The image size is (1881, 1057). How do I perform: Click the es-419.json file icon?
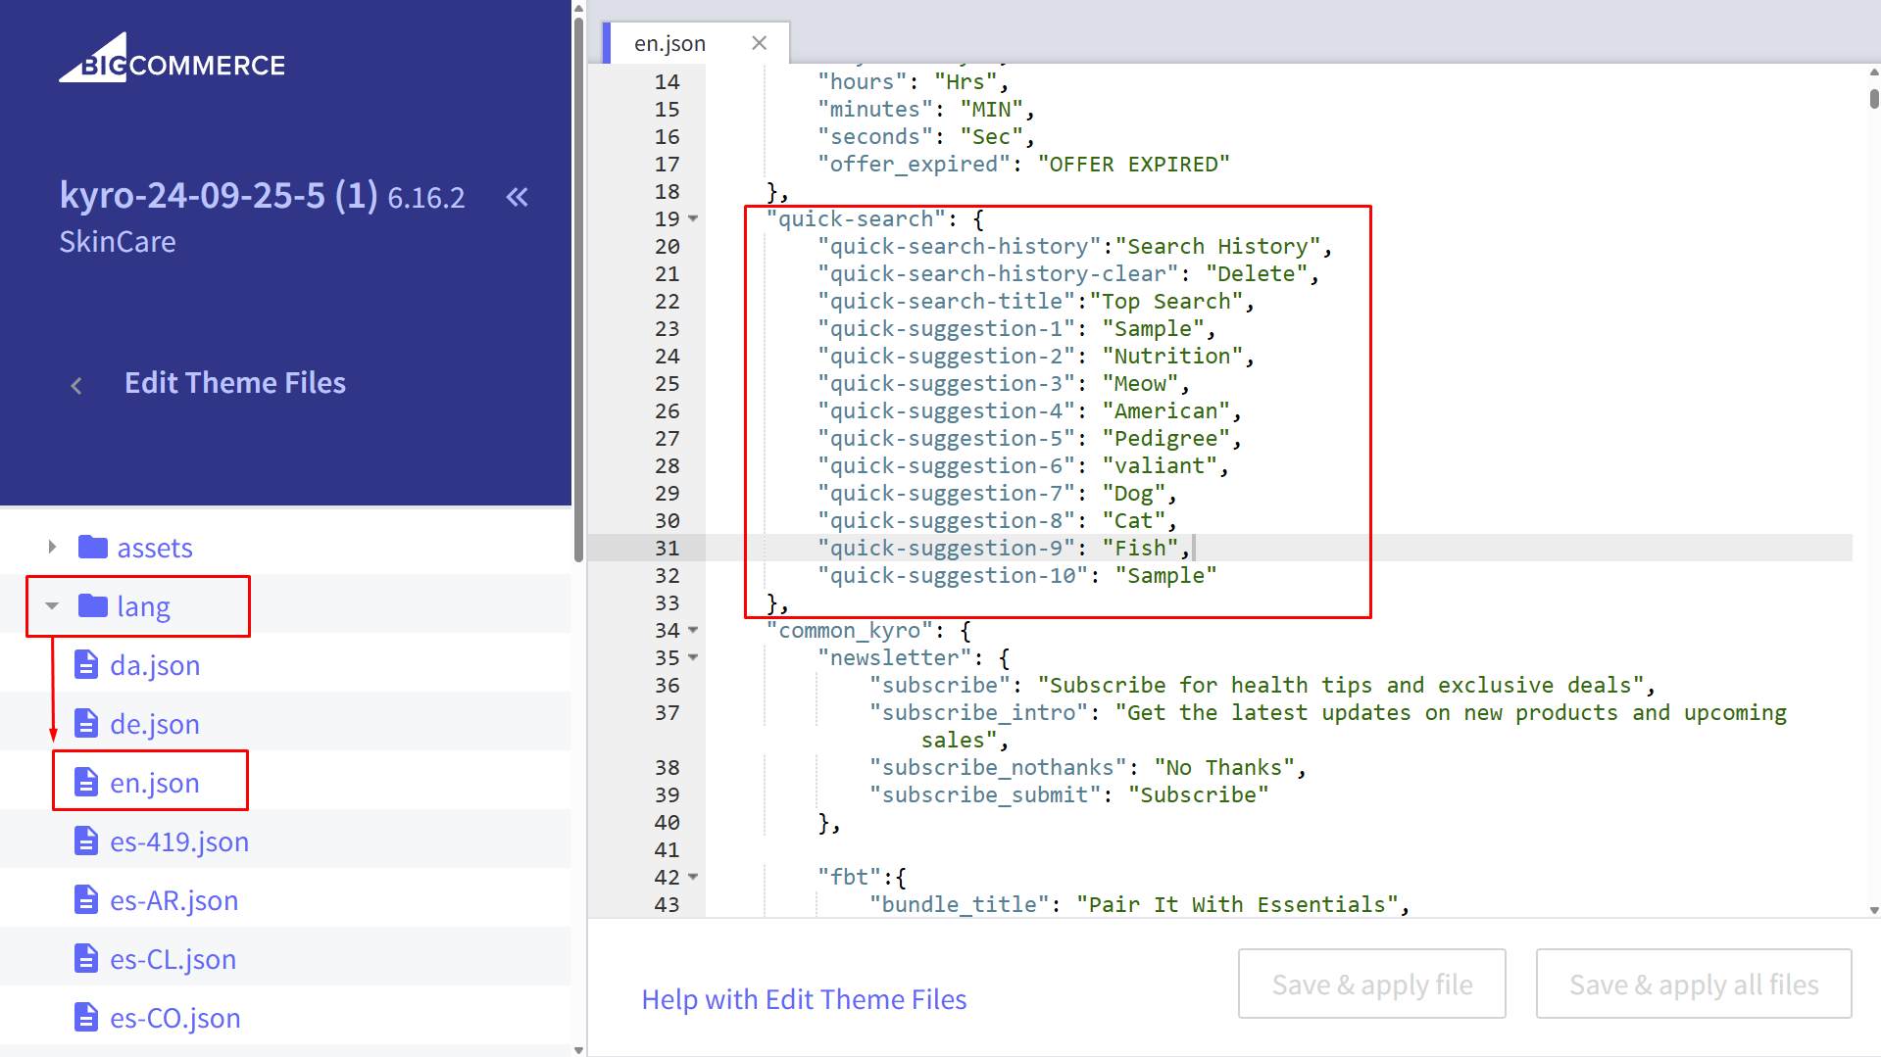(86, 841)
